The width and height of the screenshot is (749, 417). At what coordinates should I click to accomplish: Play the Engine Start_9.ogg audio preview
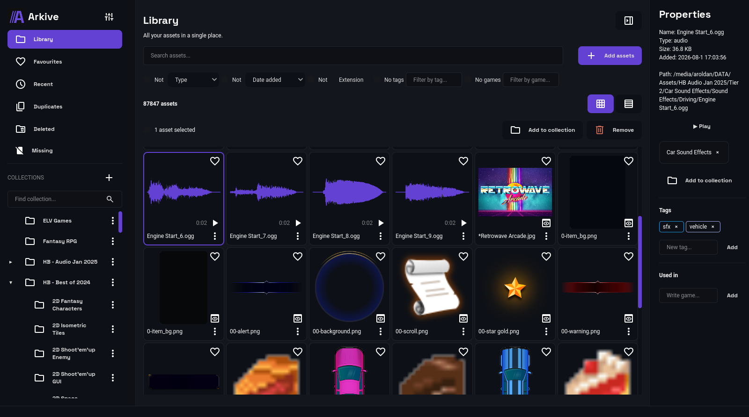coord(464,223)
